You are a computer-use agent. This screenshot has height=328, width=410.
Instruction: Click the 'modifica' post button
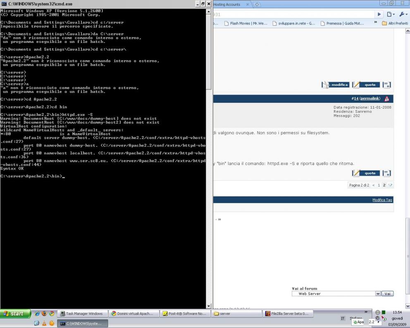pos(336,85)
